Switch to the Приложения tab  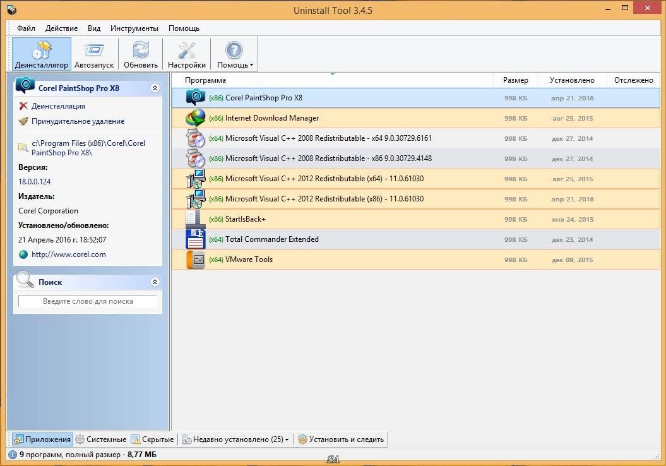pos(42,439)
